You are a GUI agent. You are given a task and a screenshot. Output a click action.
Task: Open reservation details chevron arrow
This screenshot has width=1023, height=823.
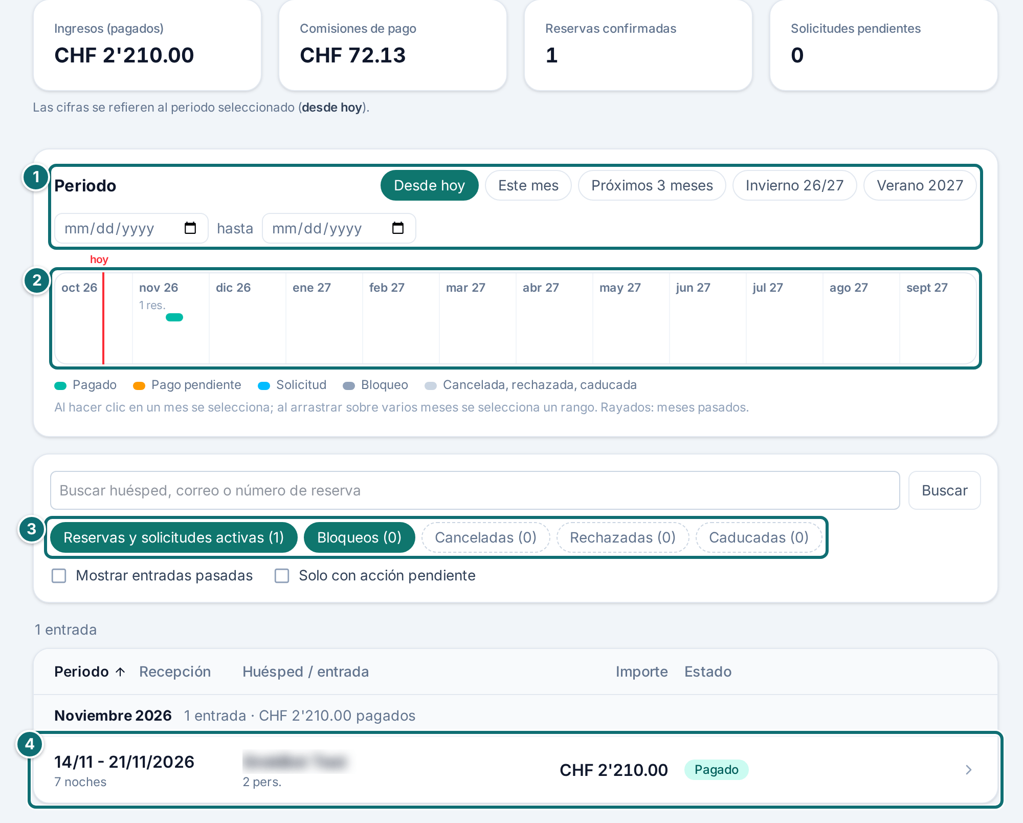[968, 770]
